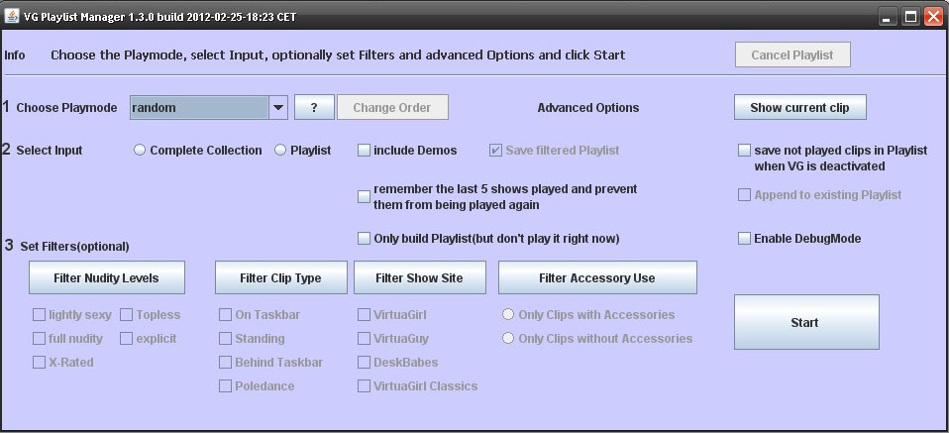949x433 pixels.
Task: Check the Behind Taskbar clip type
Action: pos(225,363)
